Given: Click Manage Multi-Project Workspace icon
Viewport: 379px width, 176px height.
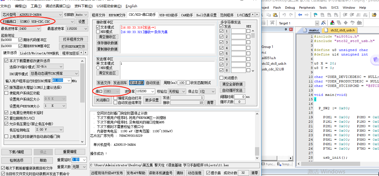Looking at the screenshot, I should coord(339,23).
